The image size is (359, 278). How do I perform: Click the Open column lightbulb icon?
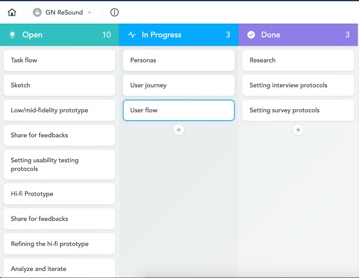point(12,35)
